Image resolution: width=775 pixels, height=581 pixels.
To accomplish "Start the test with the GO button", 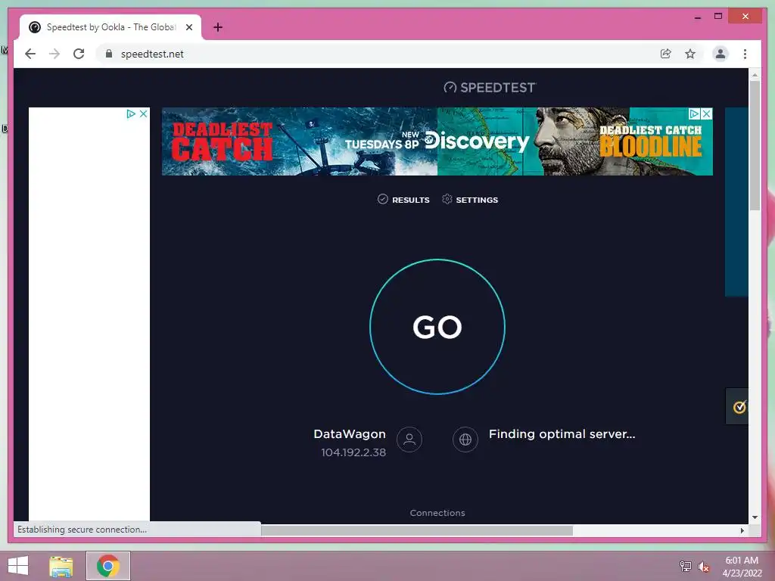I will pyautogui.click(x=437, y=327).
